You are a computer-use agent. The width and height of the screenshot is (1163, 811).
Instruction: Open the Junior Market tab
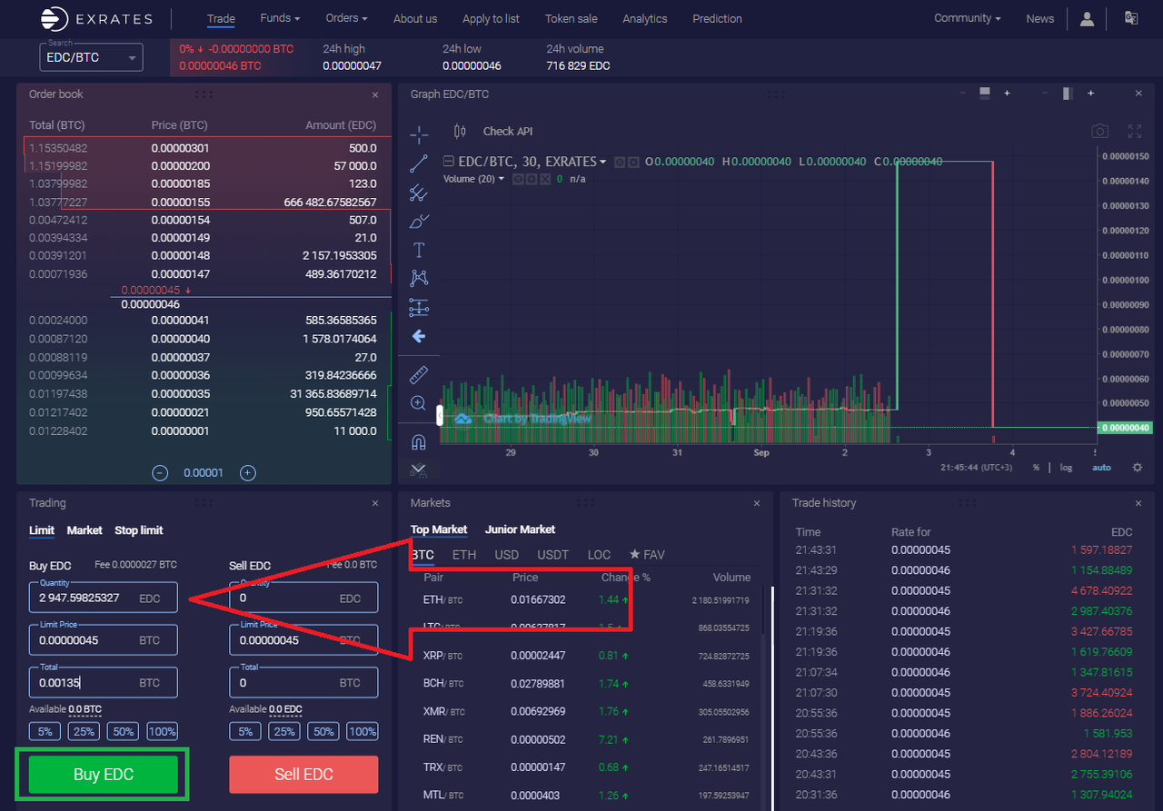[520, 529]
